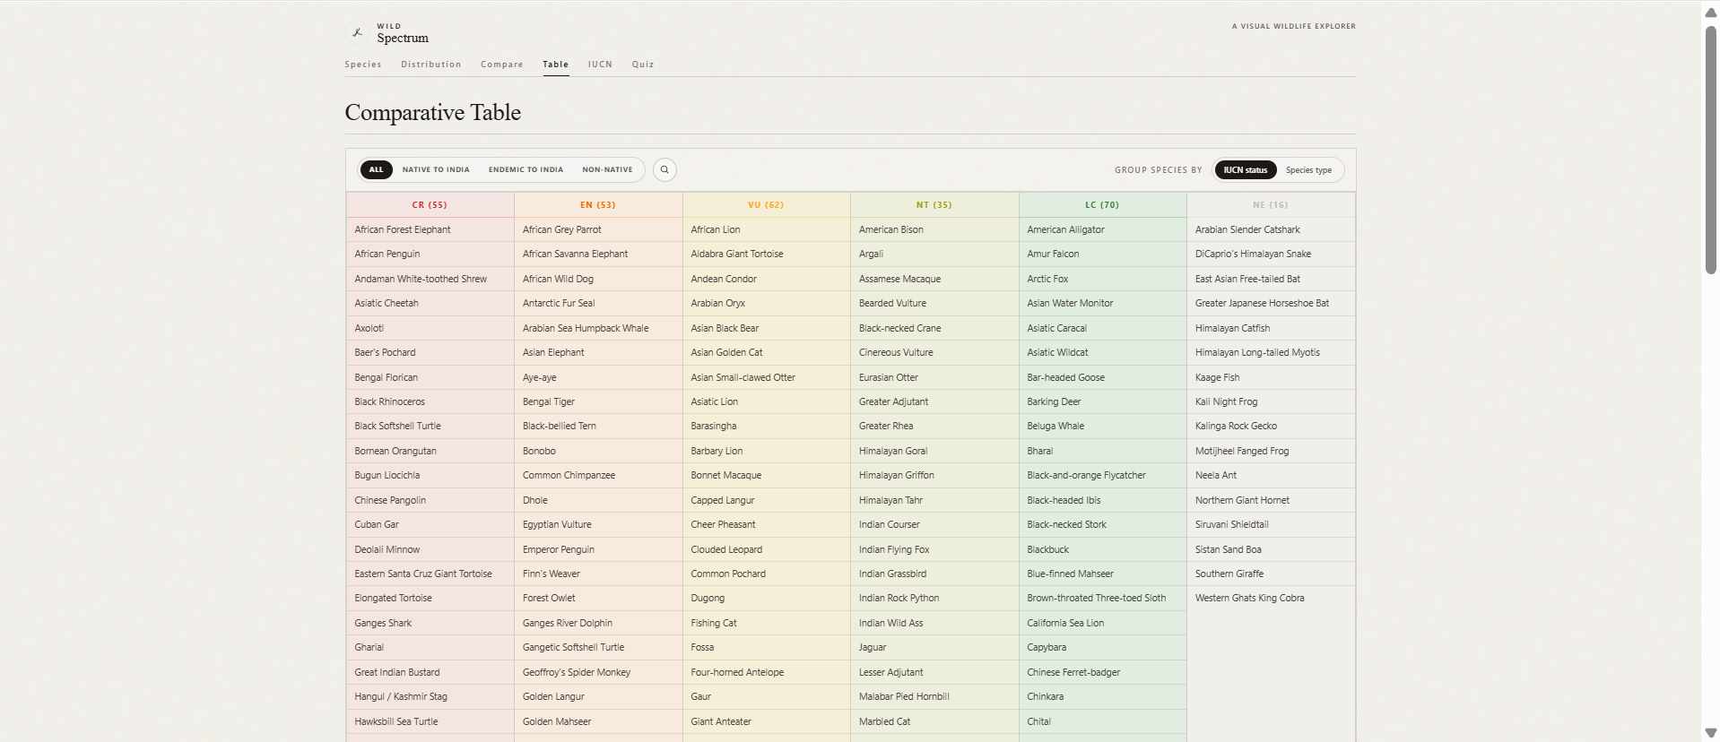Select African Grey Parrot cell
Viewport: 1720px width, 742px height.
coord(598,229)
